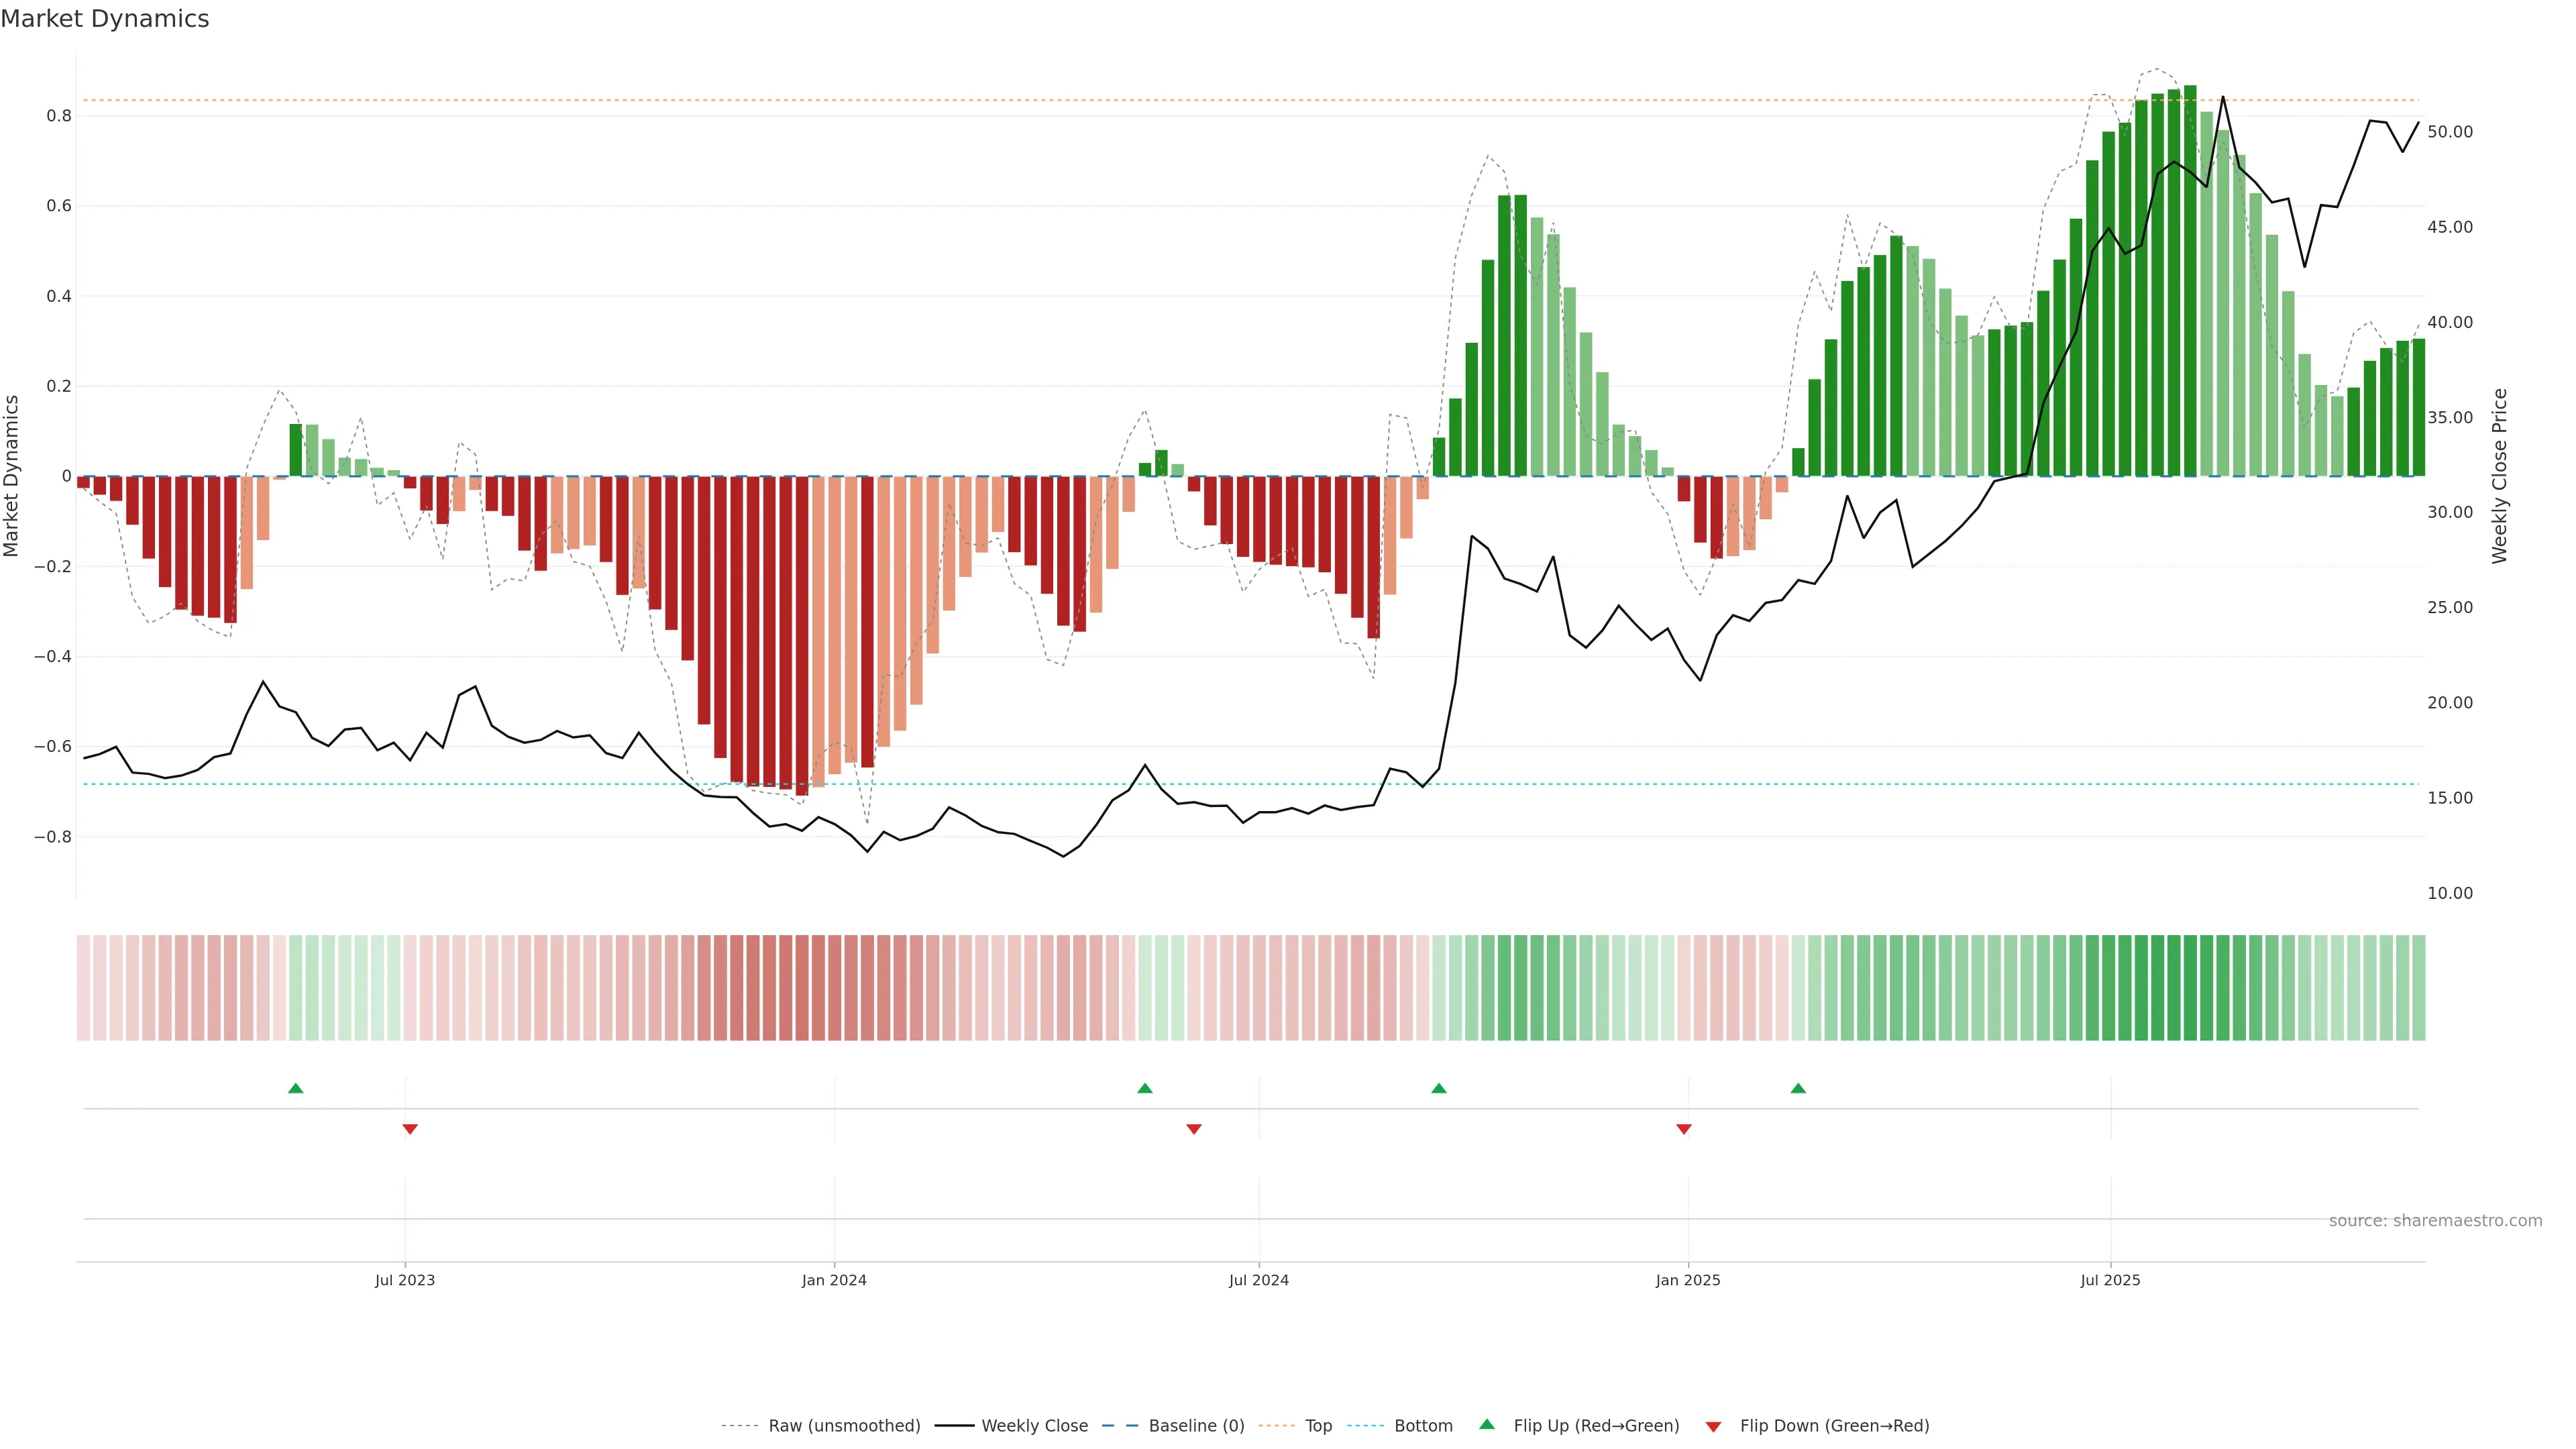2576x1449 pixels.
Task: Click the Weekly Close Price axis title
Action: point(2500,476)
